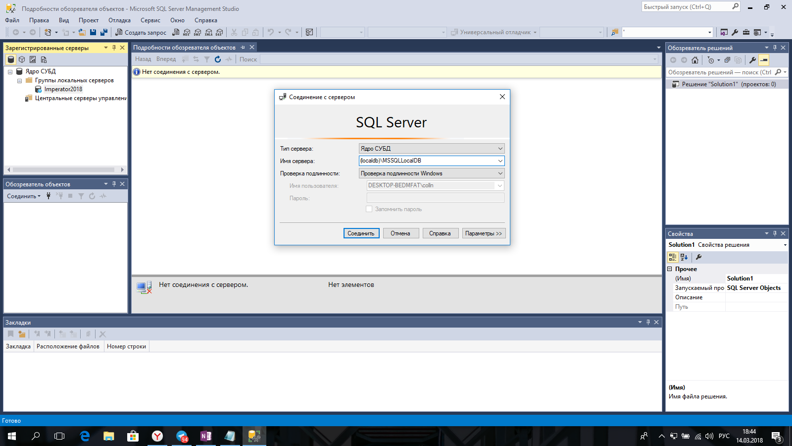792x446 pixels.
Task: Click the Home icon in Solution Explorer
Action: click(x=695, y=60)
